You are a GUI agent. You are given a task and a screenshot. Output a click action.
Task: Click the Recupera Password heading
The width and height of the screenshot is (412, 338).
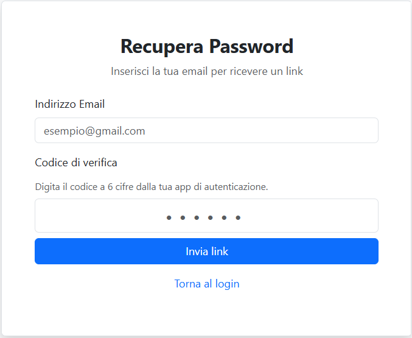(206, 46)
